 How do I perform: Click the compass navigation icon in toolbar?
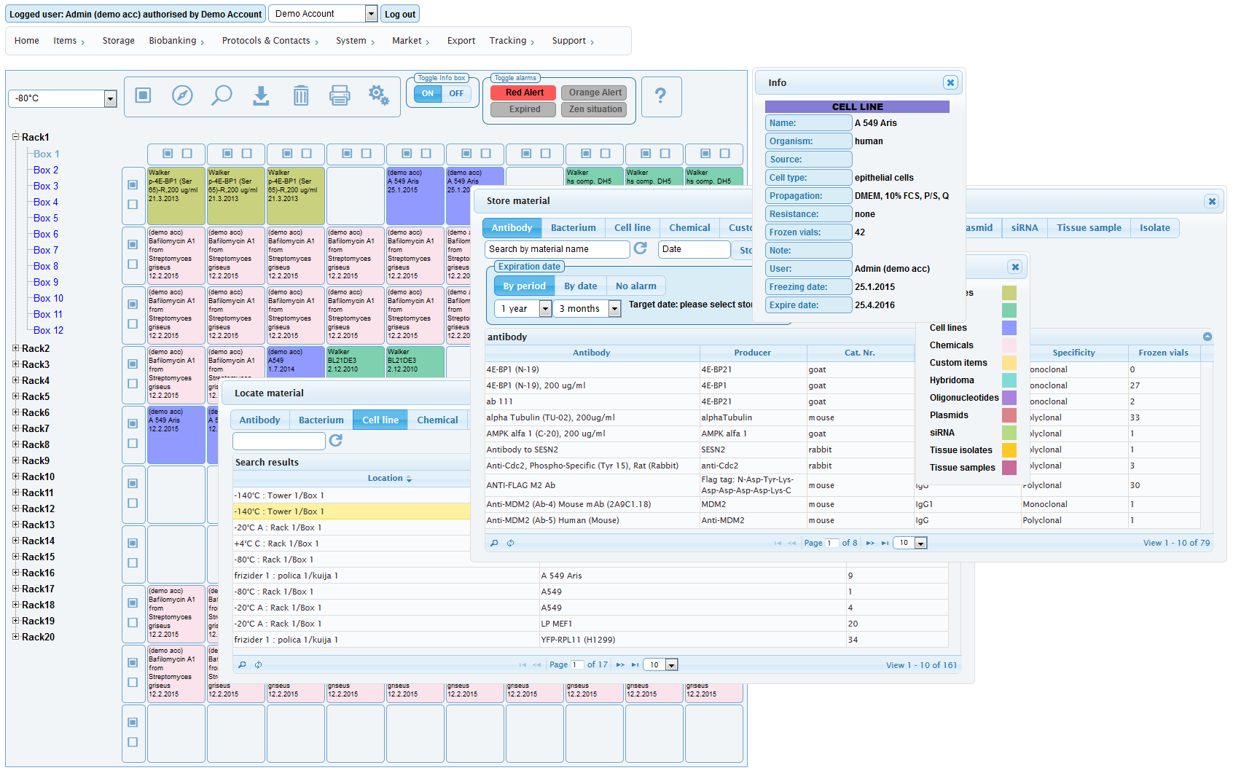click(x=182, y=95)
